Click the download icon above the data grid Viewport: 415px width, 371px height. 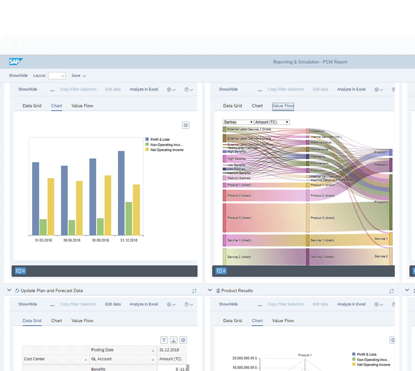[x=173, y=340]
